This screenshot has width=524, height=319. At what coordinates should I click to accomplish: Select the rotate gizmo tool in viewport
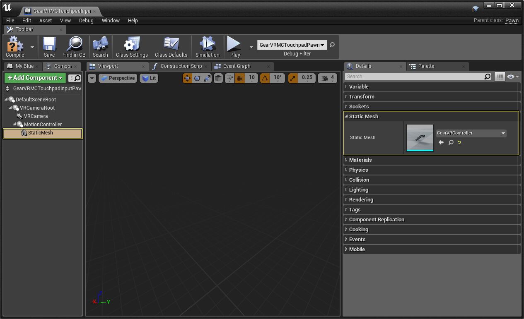tap(197, 78)
